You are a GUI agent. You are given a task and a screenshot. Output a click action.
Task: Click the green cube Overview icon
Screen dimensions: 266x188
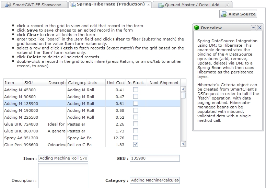click(x=196, y=28)
